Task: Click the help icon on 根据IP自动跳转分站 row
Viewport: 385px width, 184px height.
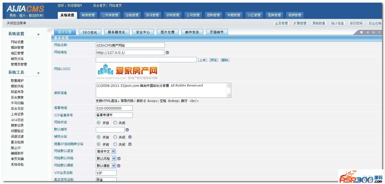Action: click(130, 144)
